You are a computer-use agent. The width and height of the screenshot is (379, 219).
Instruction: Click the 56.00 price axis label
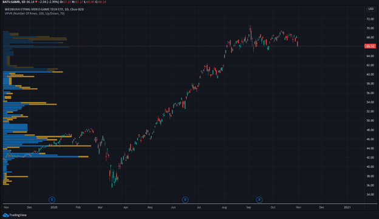pos(370,93)
